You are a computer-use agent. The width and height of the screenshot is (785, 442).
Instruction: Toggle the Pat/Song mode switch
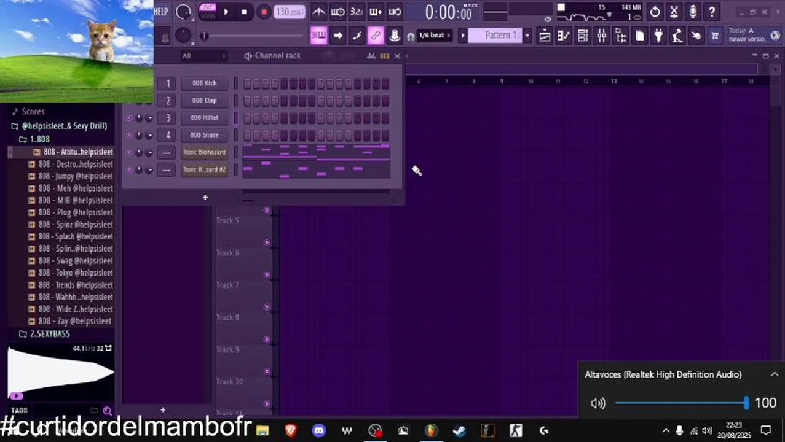pyautogui.click(x=208, y=12)
